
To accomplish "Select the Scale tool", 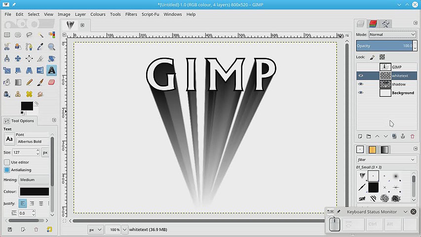I will click(x=7, y=71).
